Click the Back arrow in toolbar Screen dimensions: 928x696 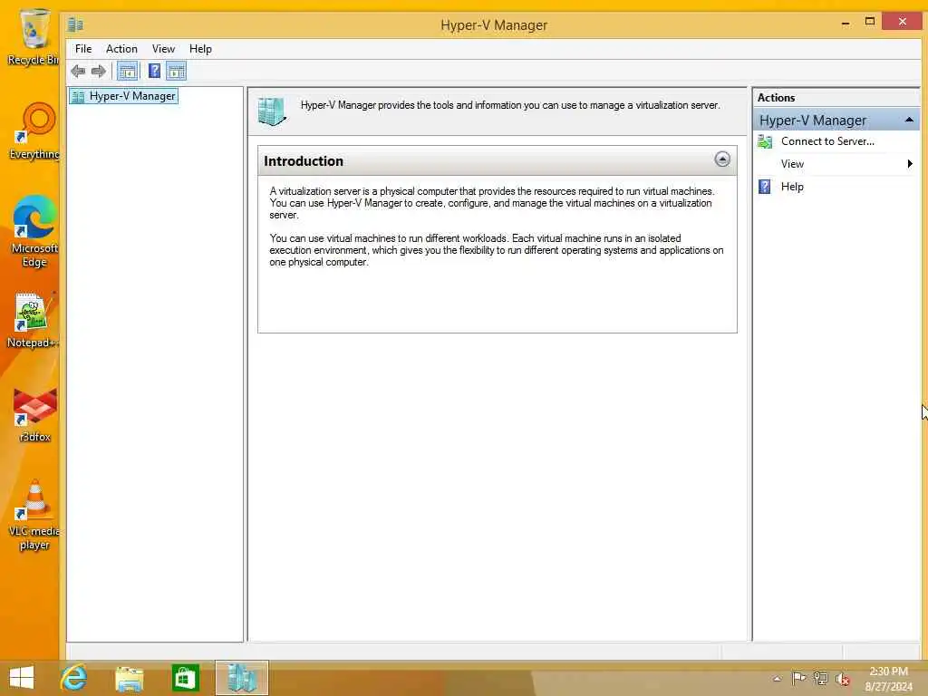tap(78, 72)
